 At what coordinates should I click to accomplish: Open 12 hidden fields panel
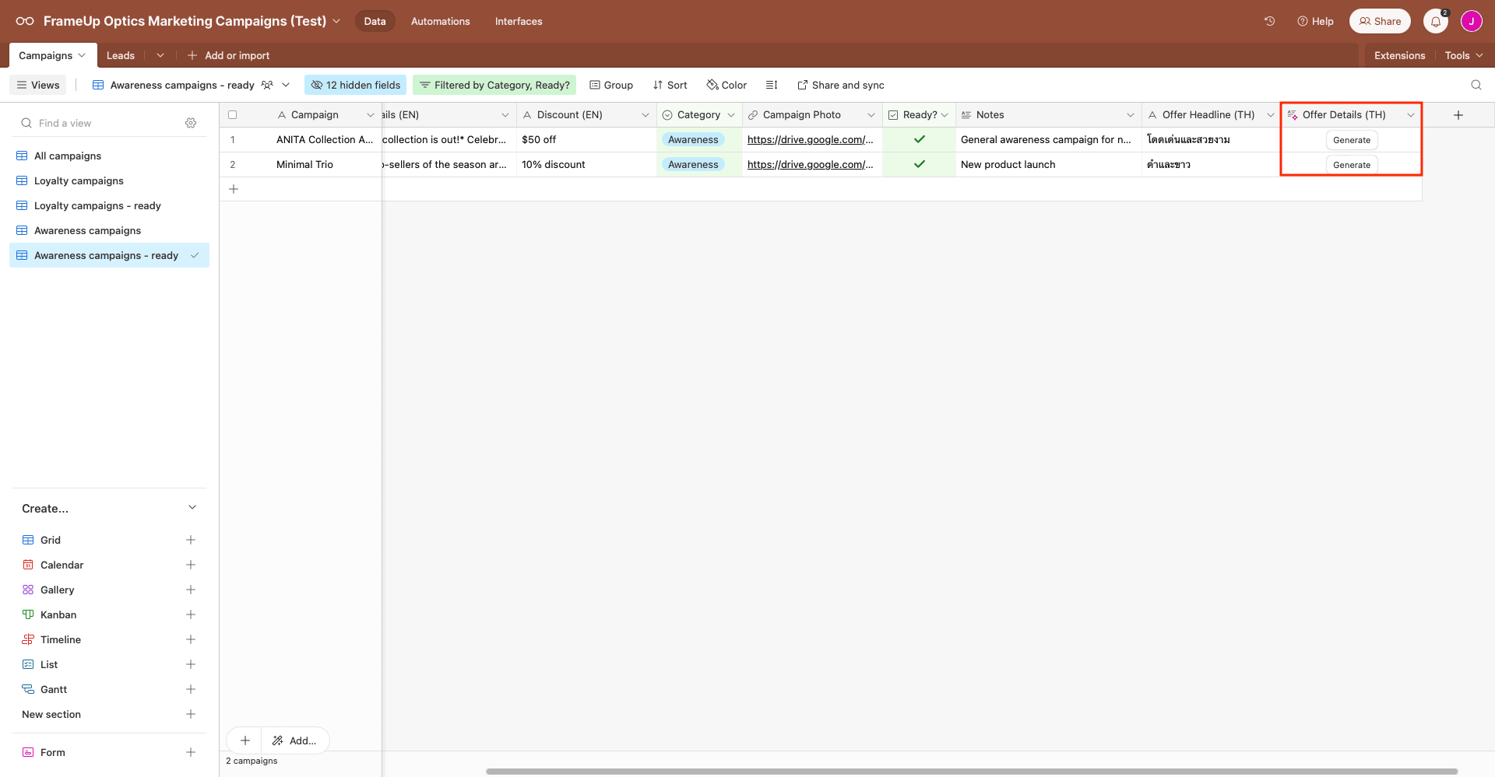tap(356, 85)
